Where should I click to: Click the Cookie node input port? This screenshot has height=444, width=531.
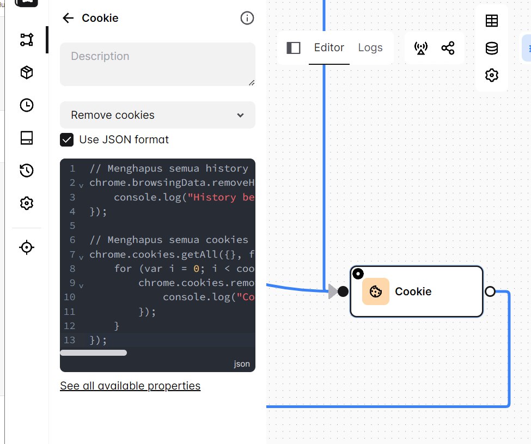(x=343, y=291)
